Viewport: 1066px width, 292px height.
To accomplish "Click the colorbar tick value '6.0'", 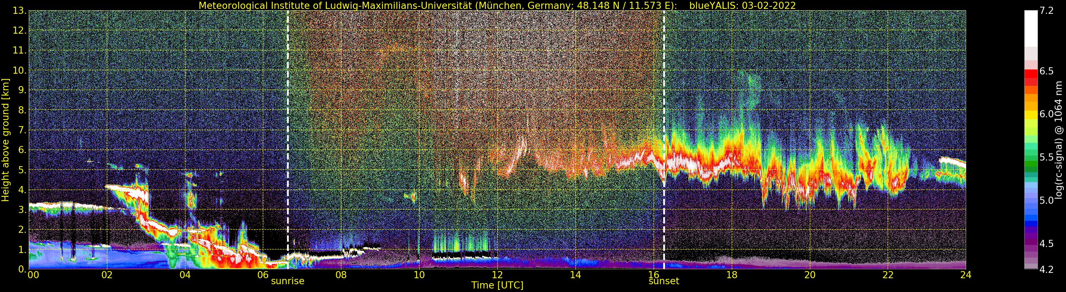I will click(x=1046, y=114).
